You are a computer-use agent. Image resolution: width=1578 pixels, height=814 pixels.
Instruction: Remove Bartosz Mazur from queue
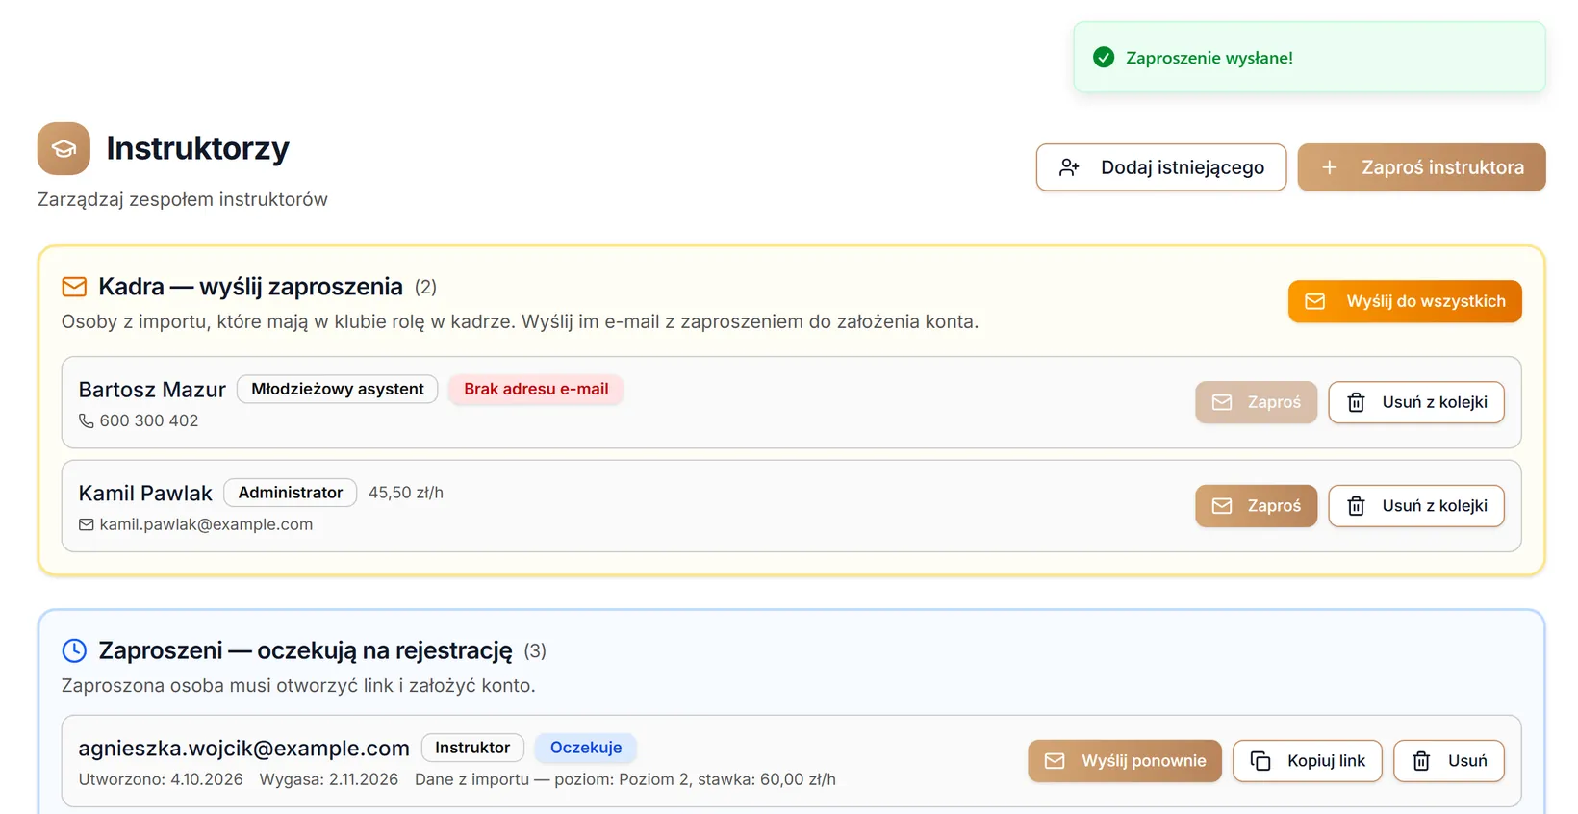1416,402
